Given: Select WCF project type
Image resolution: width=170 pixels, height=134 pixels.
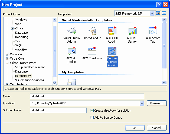Looking at the screenshot, I should click(18, 46).
